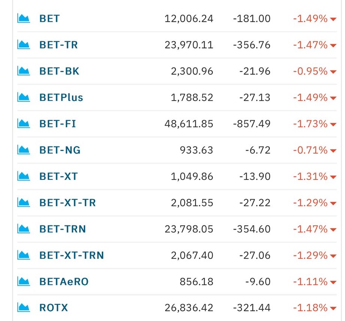Open the BET-TR index link
The image size is (345, 321).
point(59,45)
